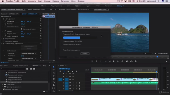Viewport: 170px width, 95px height.
Task: Reset Rotation parameter
Action: click(x=41, y=31)
